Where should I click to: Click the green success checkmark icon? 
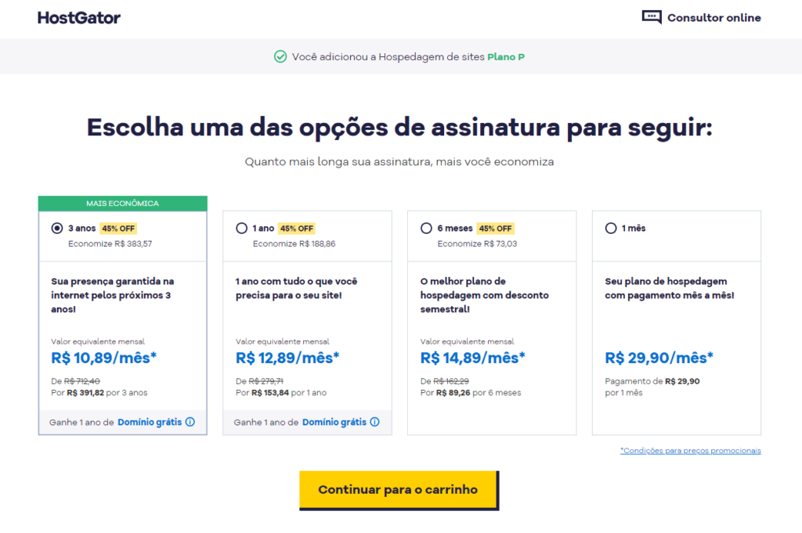(280, 56)
